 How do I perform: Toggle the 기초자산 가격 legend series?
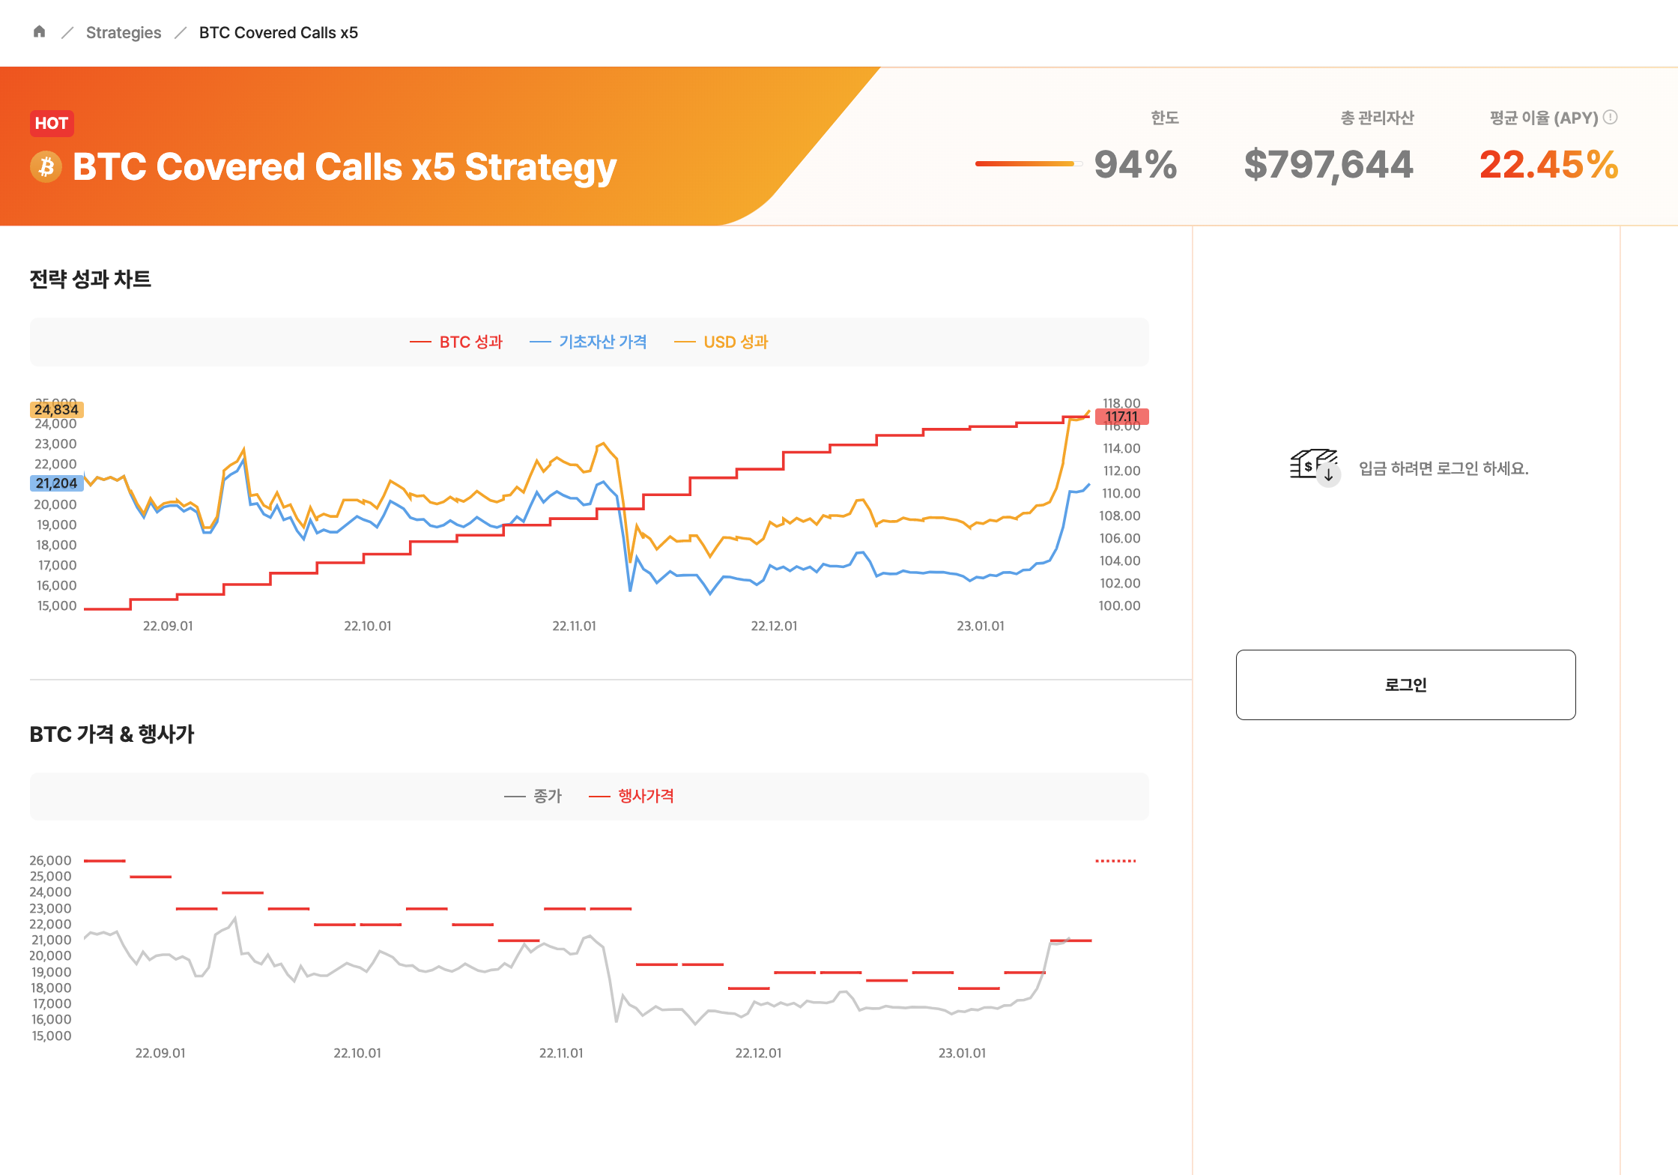click(x=588, y=342)
